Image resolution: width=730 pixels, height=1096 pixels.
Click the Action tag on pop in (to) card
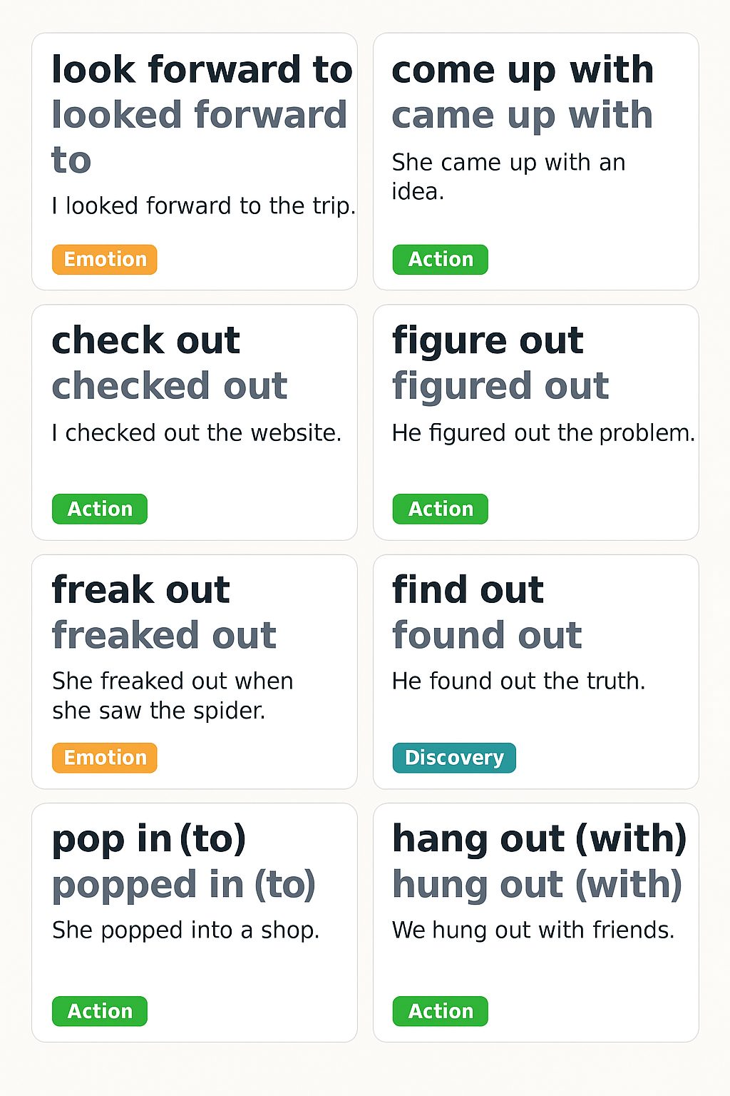tap(100, 1012)
